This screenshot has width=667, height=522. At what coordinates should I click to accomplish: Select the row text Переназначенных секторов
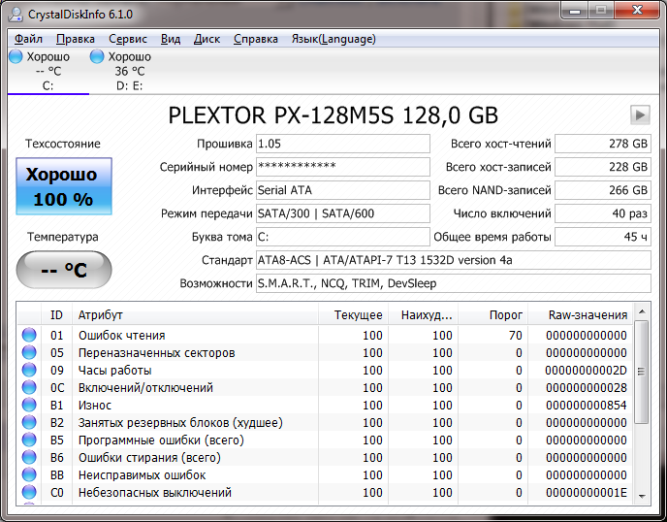pos(156,353)
